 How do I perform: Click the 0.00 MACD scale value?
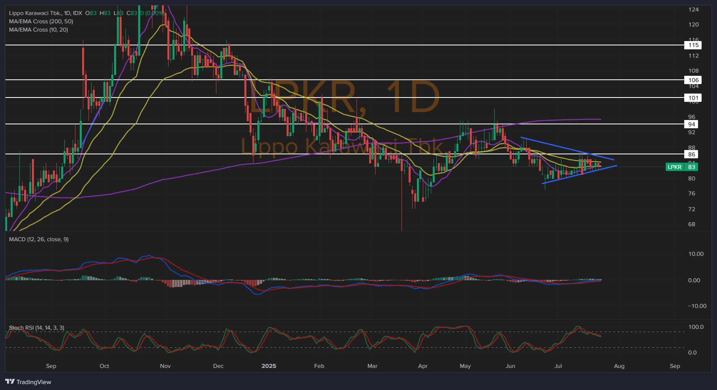[x=694, y=280]
